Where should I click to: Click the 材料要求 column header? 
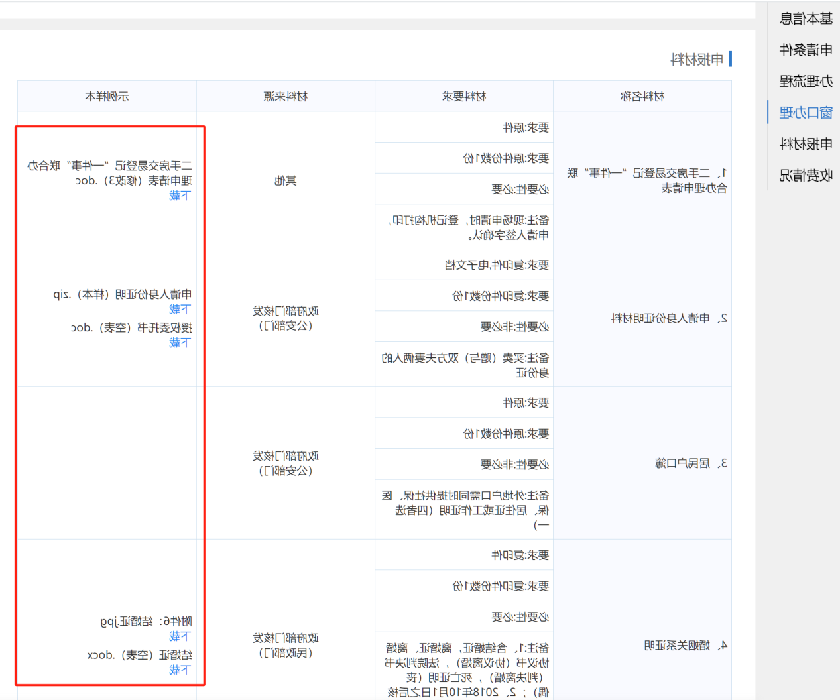464,97
